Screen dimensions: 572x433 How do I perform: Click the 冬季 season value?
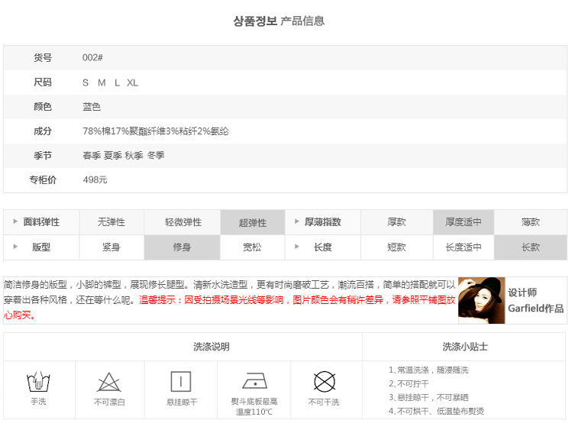[156, 156]
